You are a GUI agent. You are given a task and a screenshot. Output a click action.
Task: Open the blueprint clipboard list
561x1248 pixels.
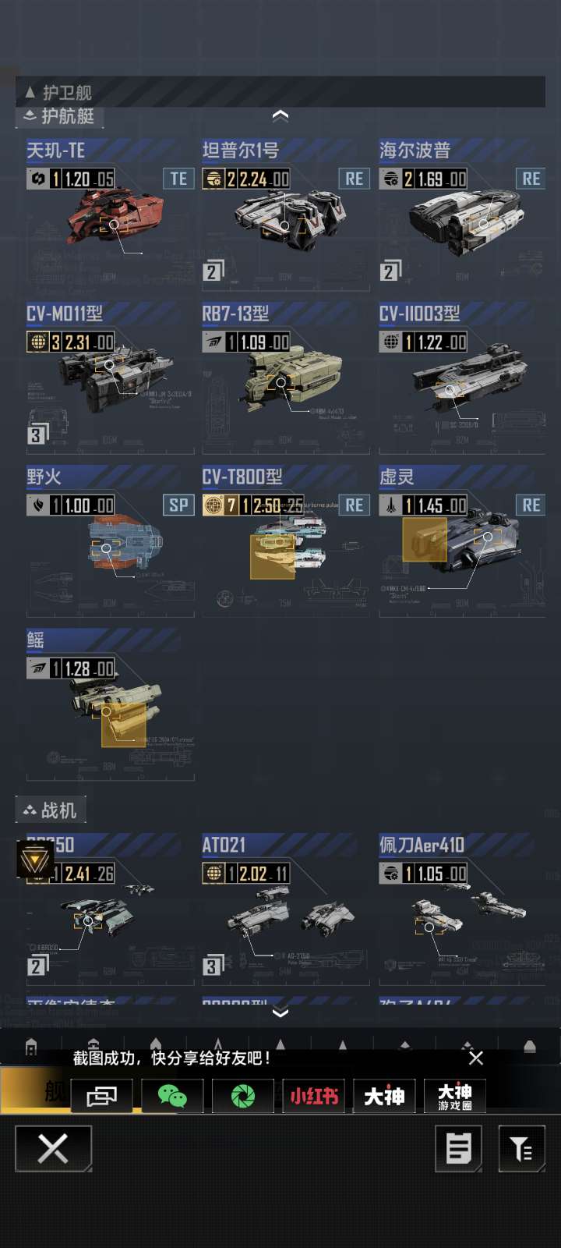[458, 1148]
